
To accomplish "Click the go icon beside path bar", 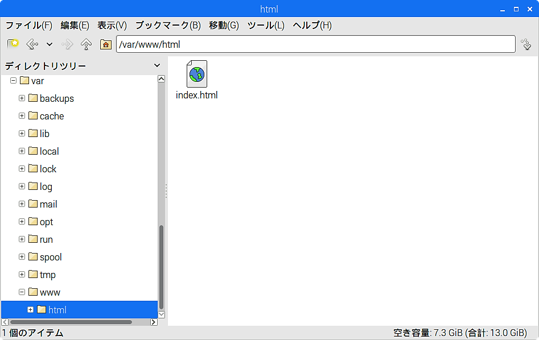I will (526, 44).
